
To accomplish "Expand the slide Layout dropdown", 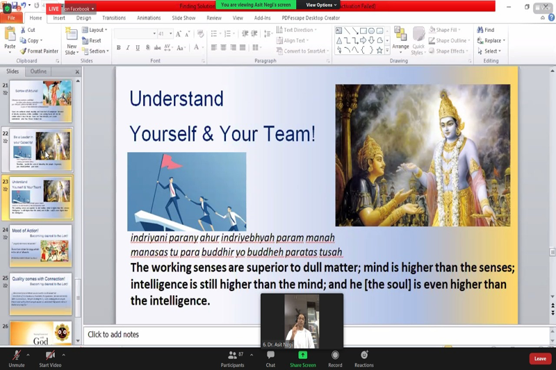I will [x=96, y=31].
